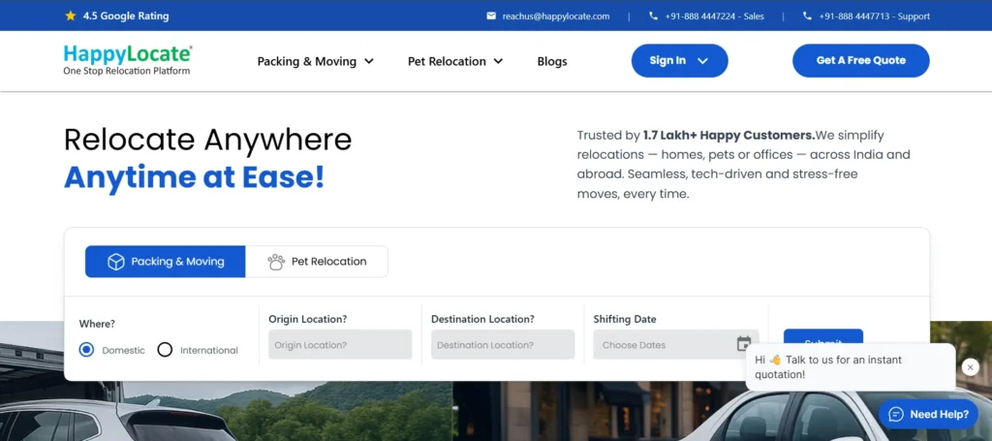Select the International radio button
This screenshot has height=441, width=992.
point(165,350)
